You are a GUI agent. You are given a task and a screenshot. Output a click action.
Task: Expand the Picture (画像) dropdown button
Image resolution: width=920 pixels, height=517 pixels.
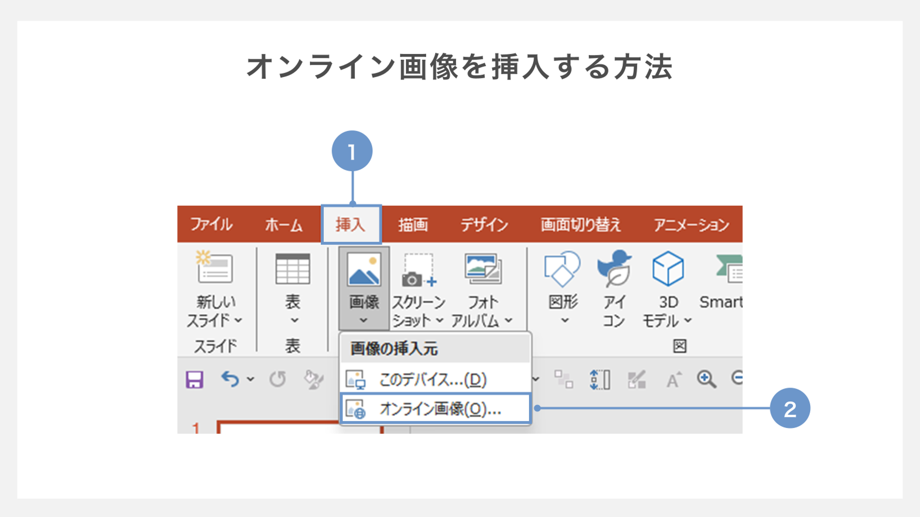click(363, 320)
